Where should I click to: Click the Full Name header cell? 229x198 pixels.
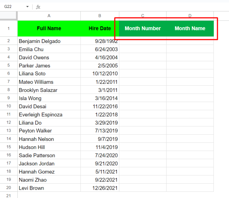pyautogui.click(x=49, y=28)
